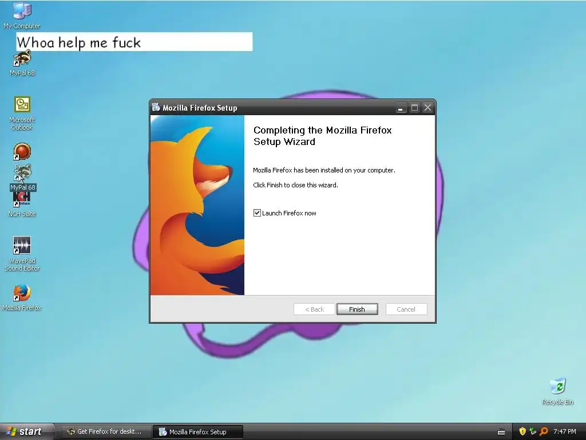586x440 pixels.
Task: Select the highlighted MyPal 68 shortcut icon
Action: (23, 178)
